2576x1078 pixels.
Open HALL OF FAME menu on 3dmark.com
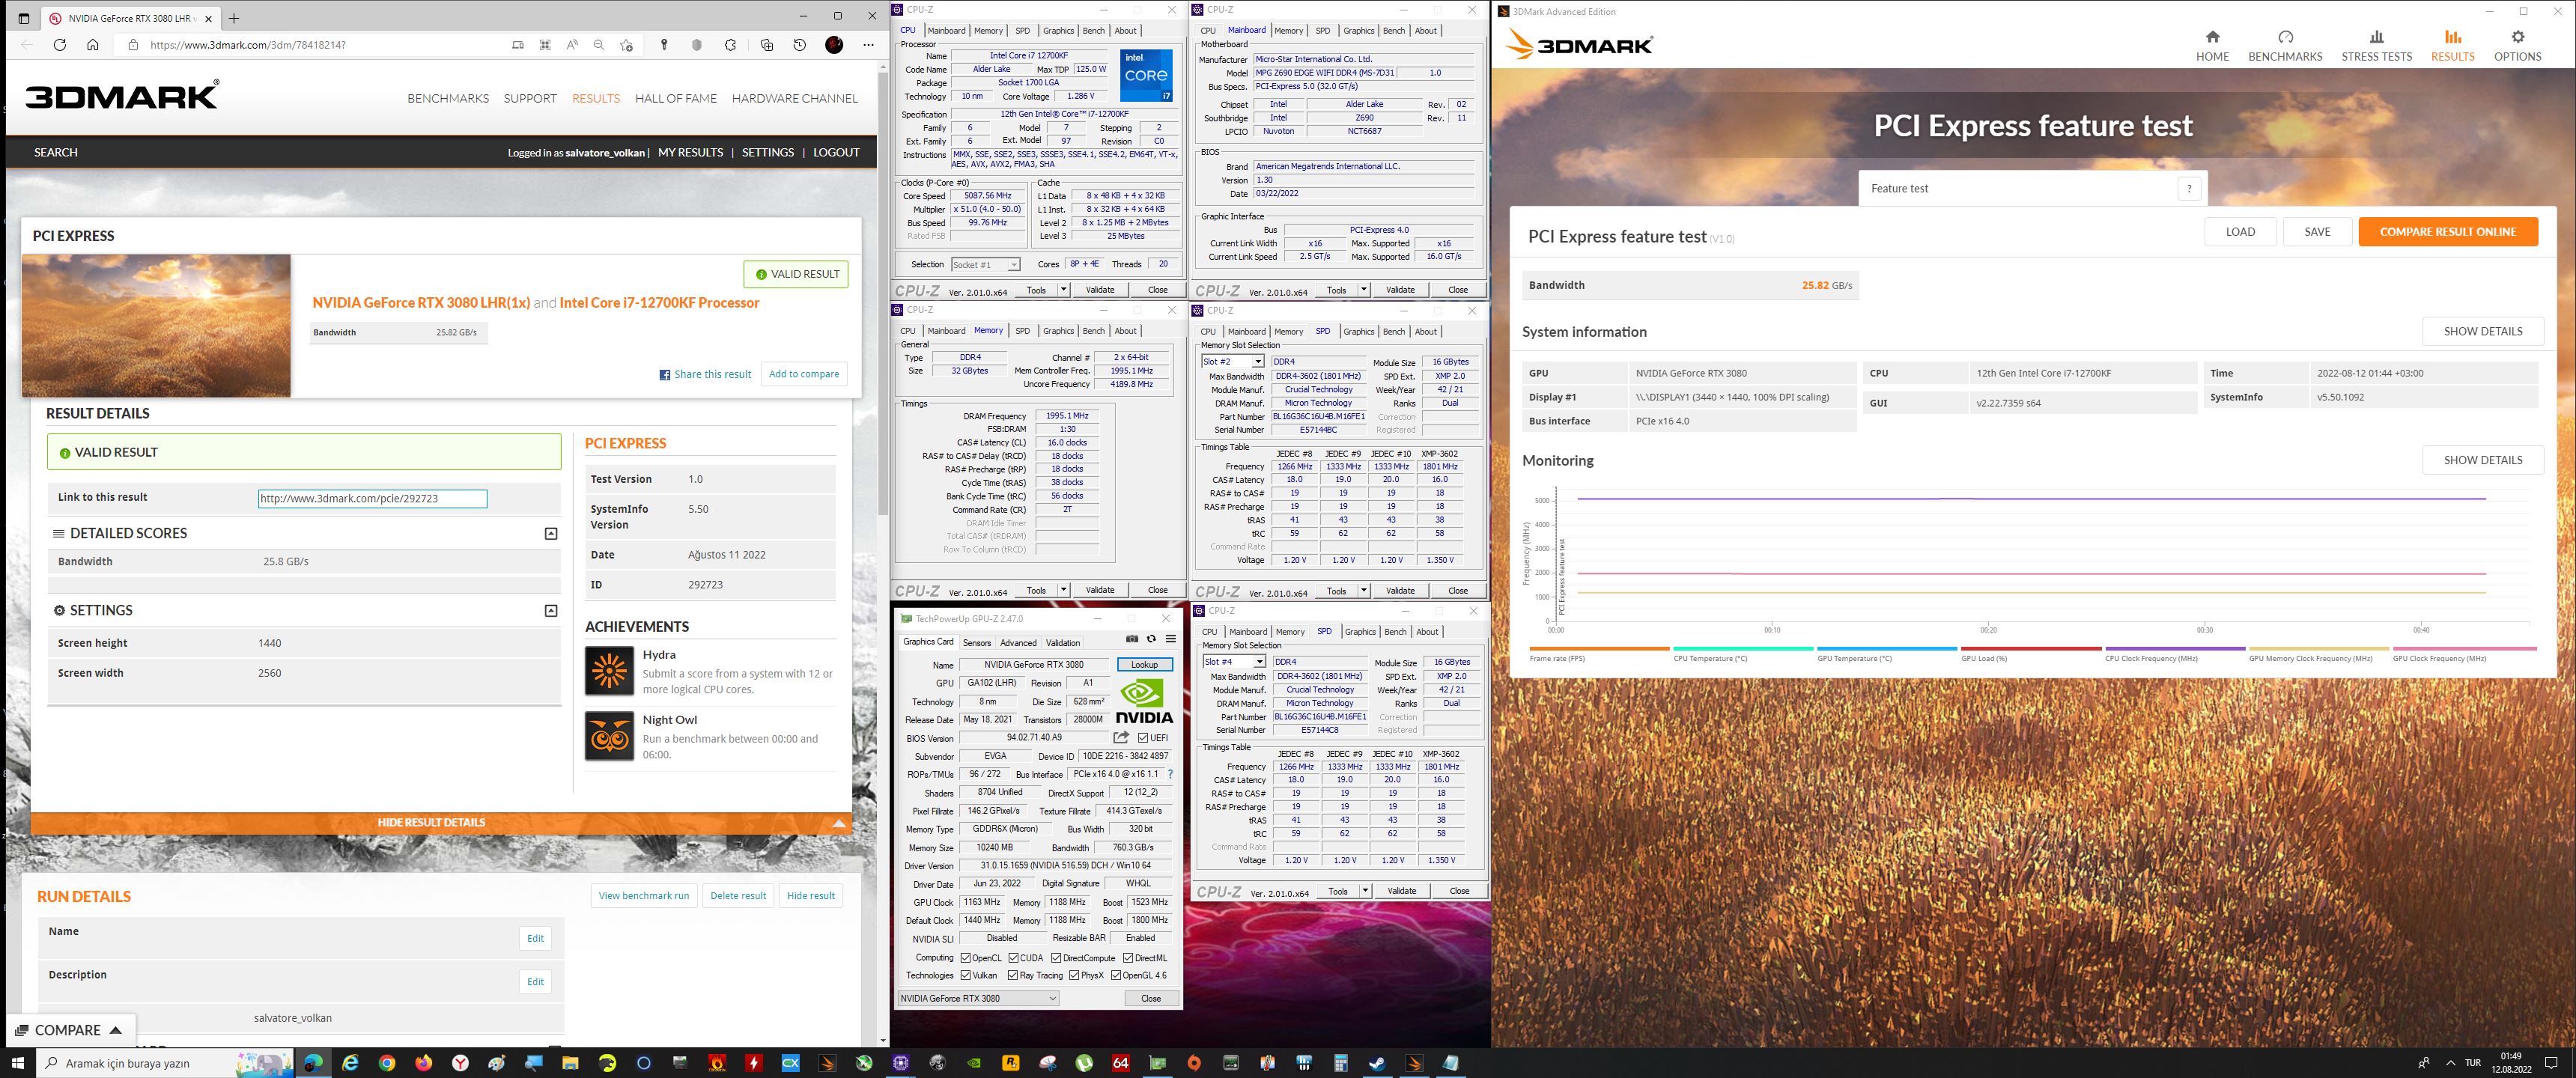676,98
